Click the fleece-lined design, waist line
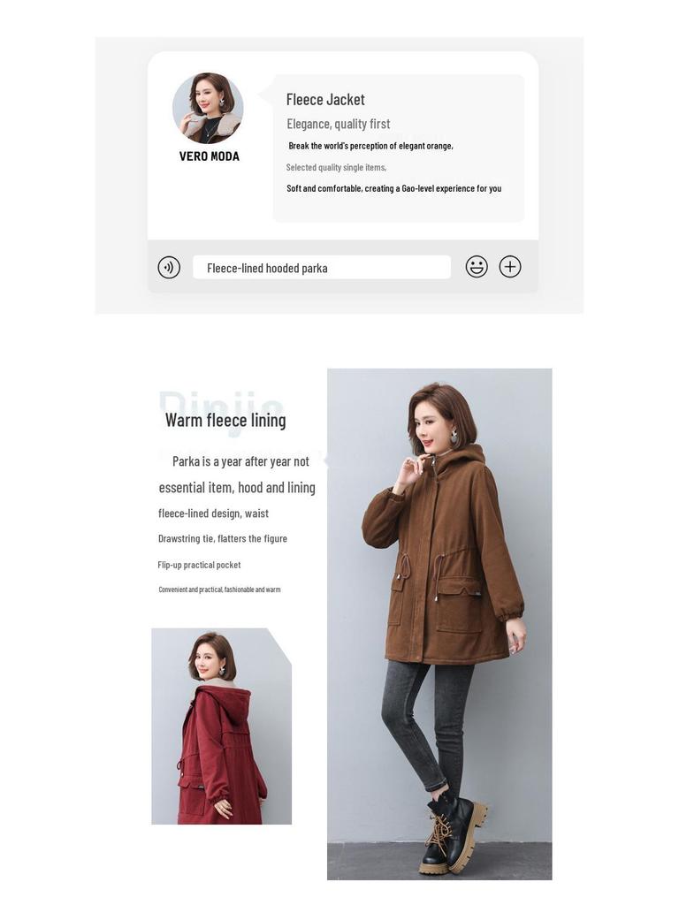This screenshot has height=905, width=679. click(x=213, y=513)
